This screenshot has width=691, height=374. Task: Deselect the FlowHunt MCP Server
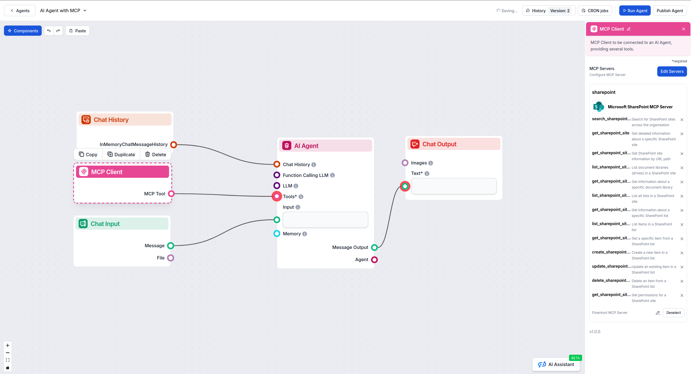(673, 313)
